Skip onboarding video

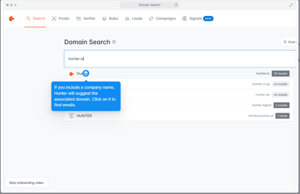pyautogui.click(x=26, y=183)
